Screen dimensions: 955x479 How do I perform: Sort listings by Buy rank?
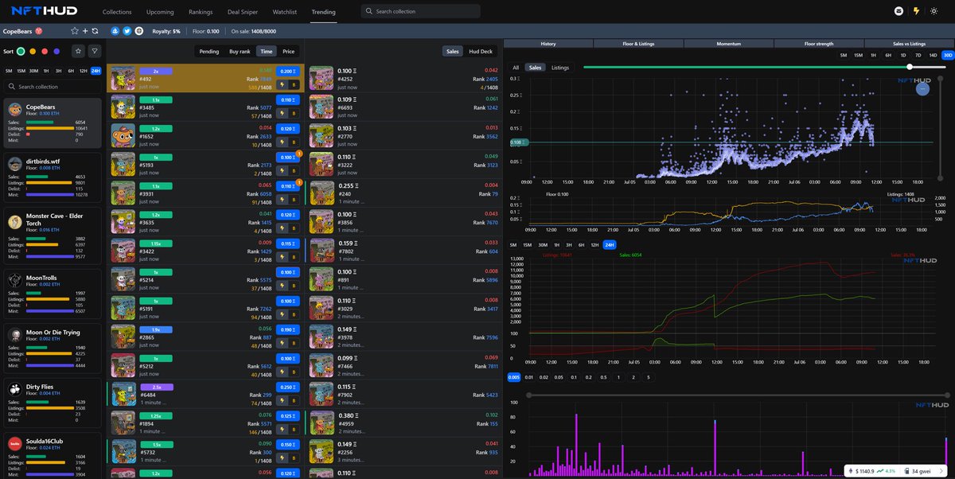tap(240, 51)
